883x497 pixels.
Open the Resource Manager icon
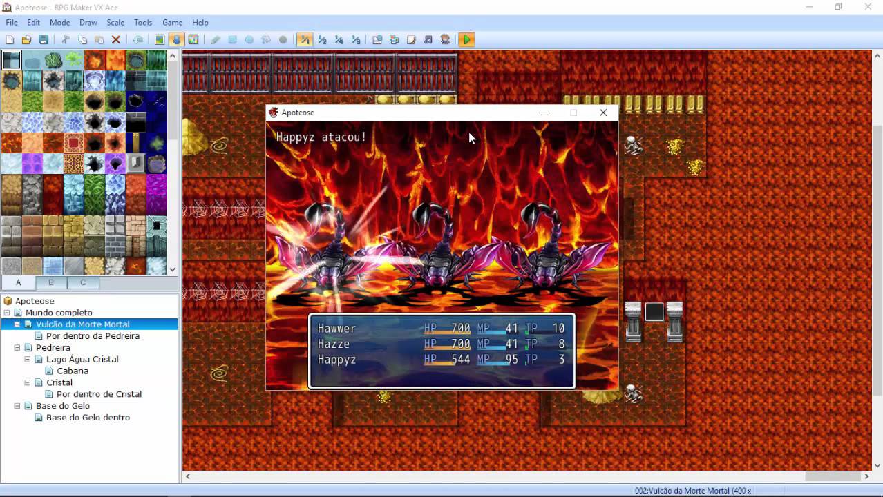click(x=395, y=39)
